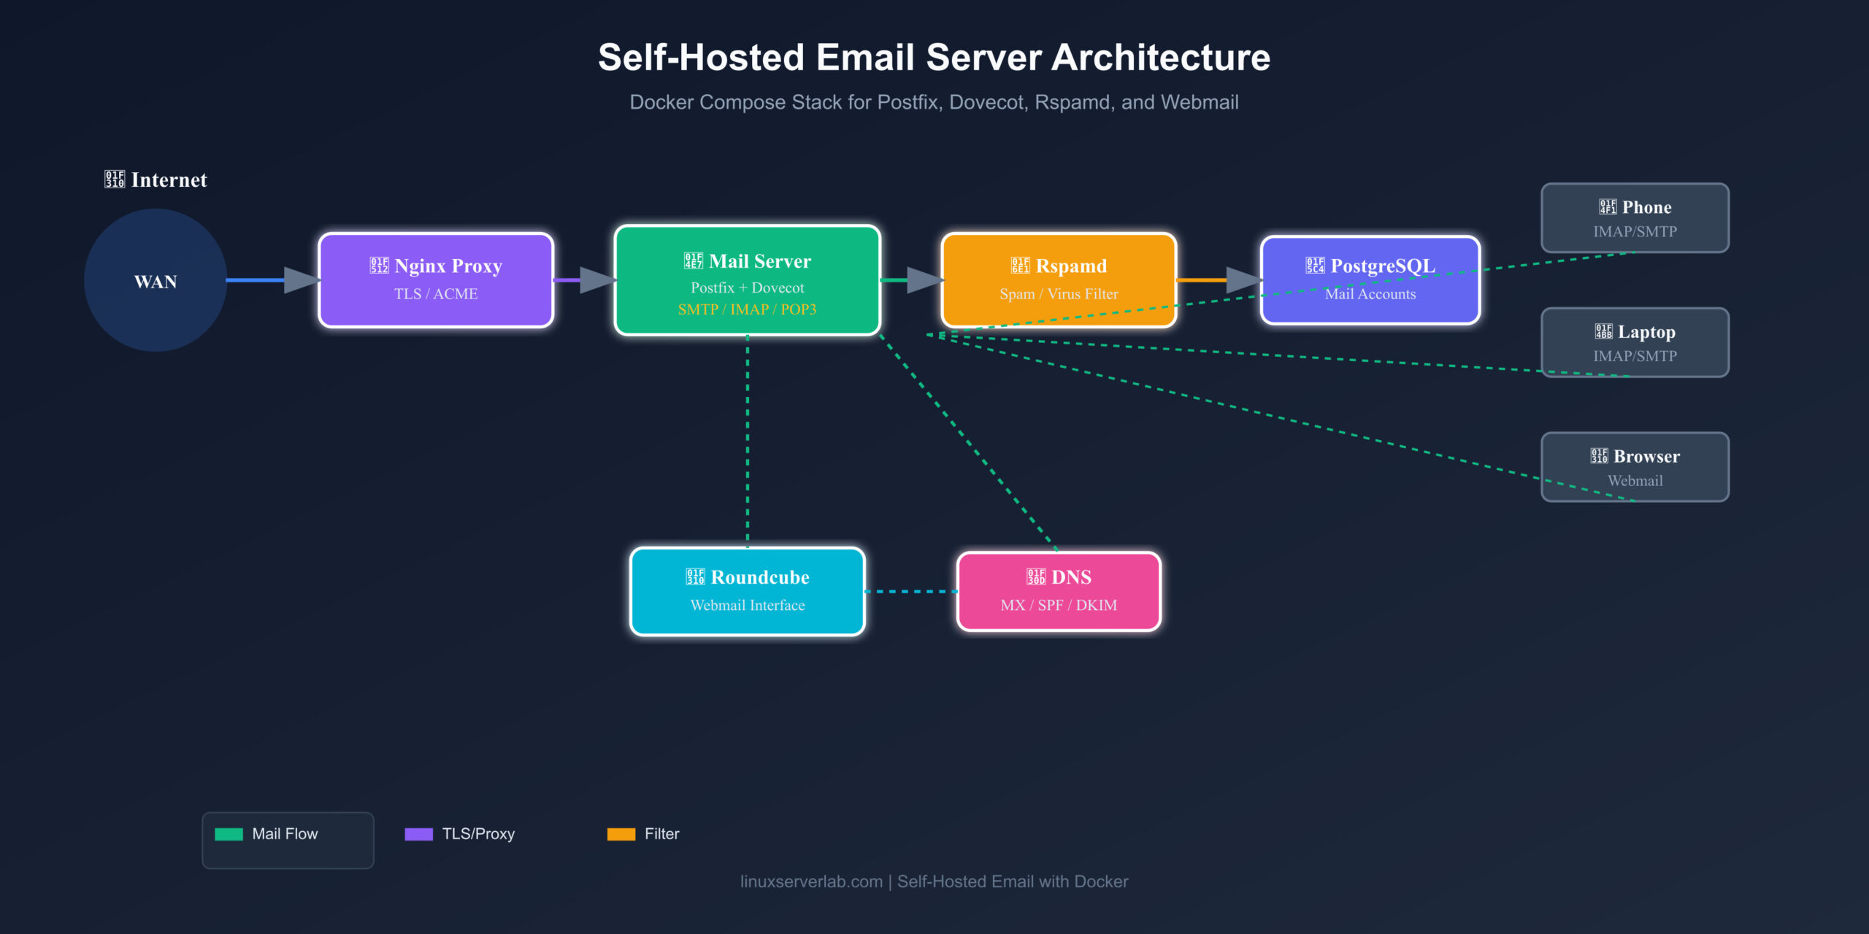Click the 'Webmail Interface' text

(x=748, y=605)
